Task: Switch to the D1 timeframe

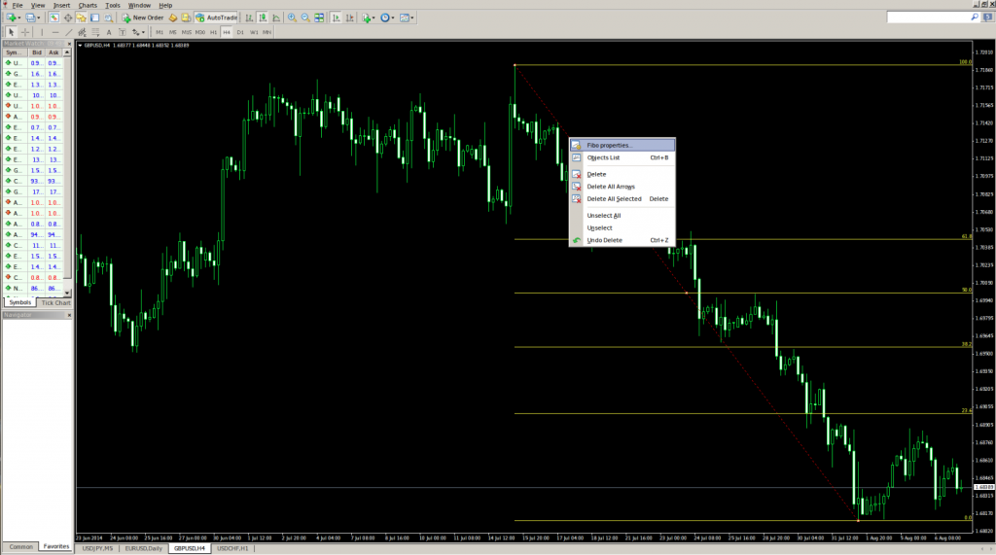Action: (240, 32)
